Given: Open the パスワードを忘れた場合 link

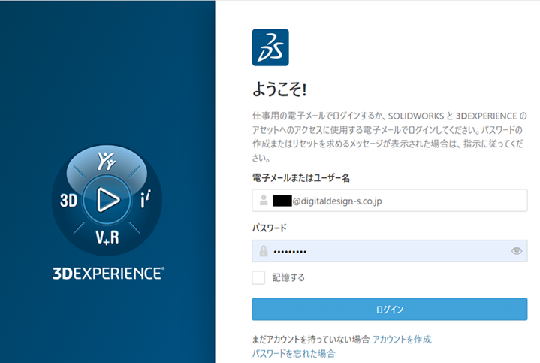Looking at the screenshot, I should pyautogui.click(x=294, y=353).
